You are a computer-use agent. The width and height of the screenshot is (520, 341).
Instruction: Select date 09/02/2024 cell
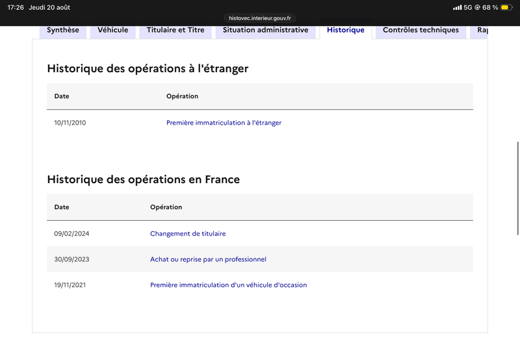(71, 234)
